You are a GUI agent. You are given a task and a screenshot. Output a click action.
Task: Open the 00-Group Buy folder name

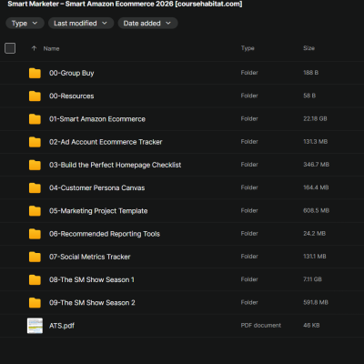(72, 73)
